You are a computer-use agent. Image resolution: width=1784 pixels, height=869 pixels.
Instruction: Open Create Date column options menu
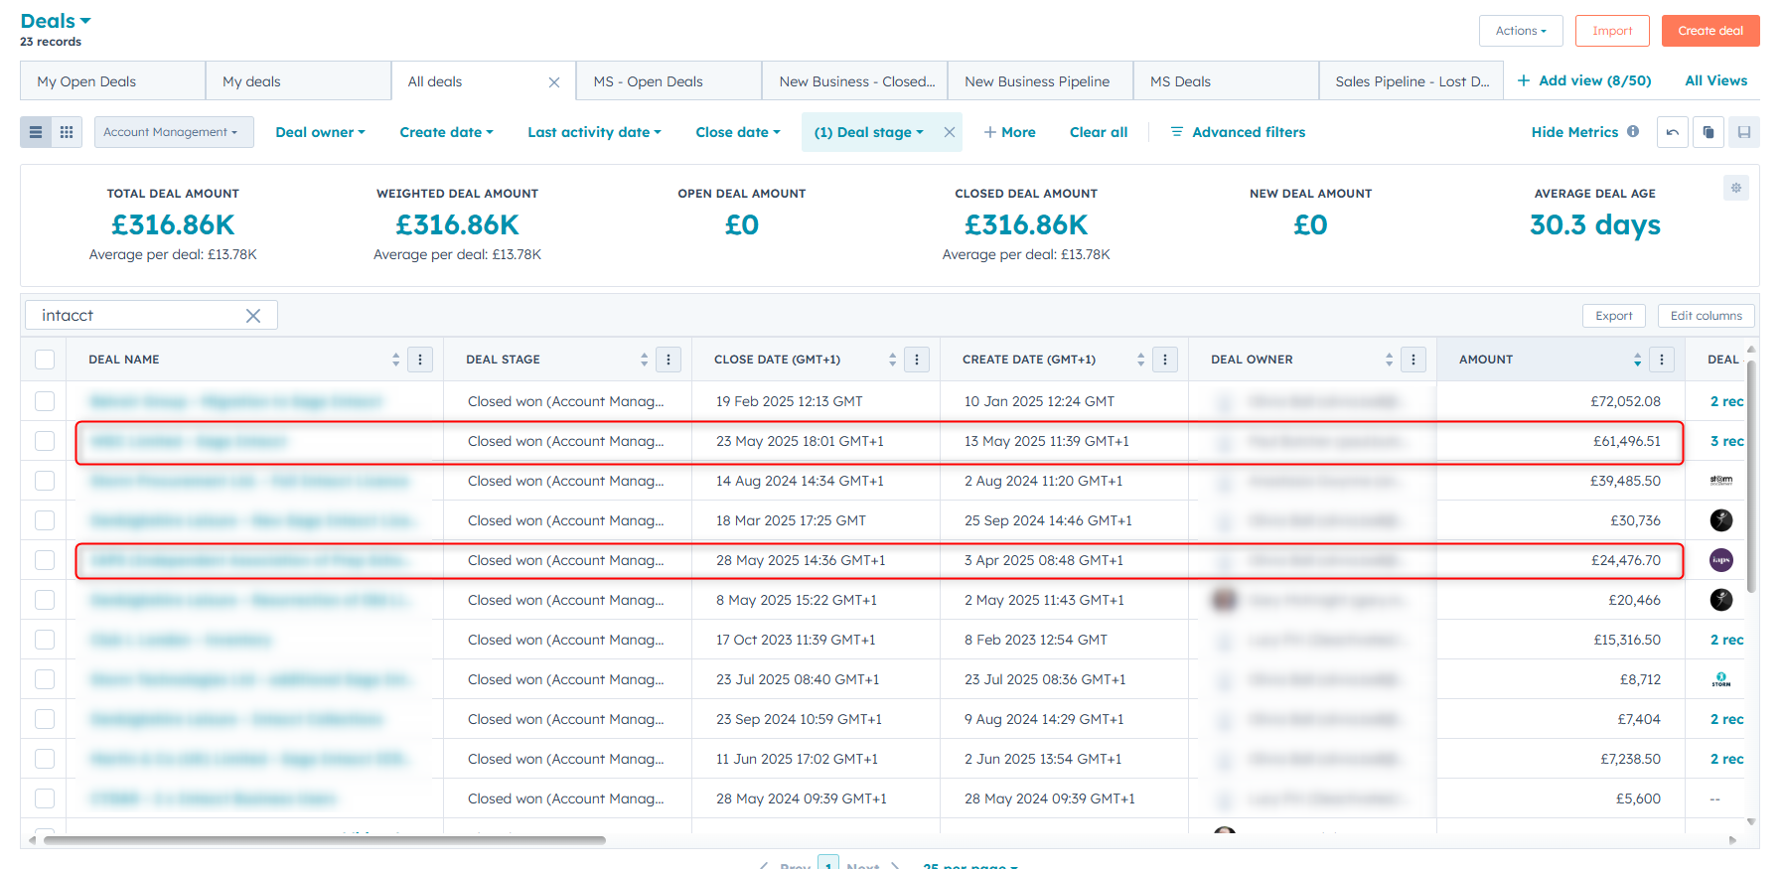click(x=1165, y=360)
